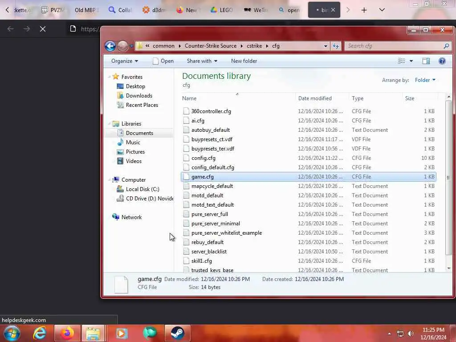Open the Arrange by Folder dropdown
This screenshot has width=456, height=342.
pyautogui.click(x=425, y=80)
